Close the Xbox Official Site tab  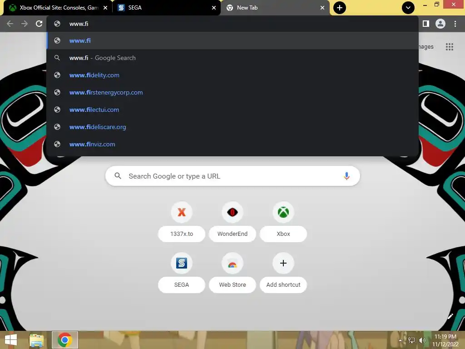click(105, 8)
